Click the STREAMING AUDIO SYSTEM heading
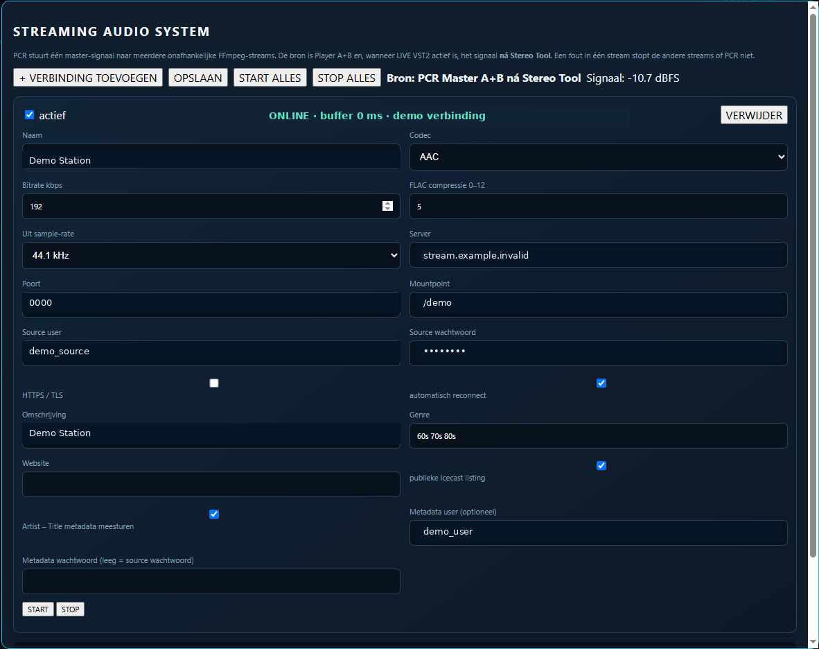Image resolution: width=819 pixels, height=649 pixels. [x=112, y=32]
